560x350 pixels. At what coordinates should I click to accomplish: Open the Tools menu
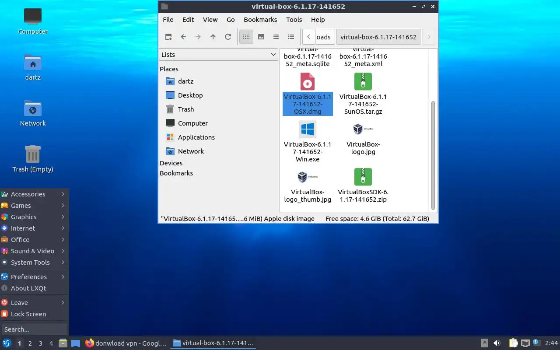point(294,20)
